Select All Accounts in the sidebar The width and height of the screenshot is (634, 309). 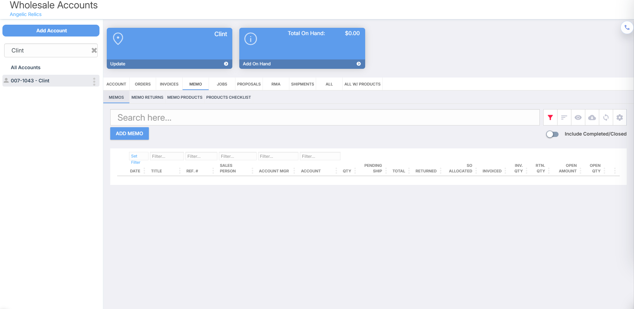click(x=25, y=67)
